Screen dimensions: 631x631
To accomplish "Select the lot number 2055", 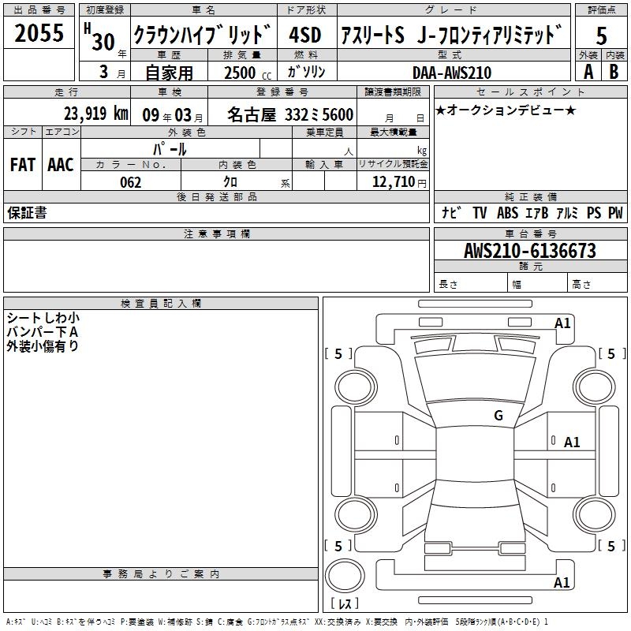I will coord(39,32).
